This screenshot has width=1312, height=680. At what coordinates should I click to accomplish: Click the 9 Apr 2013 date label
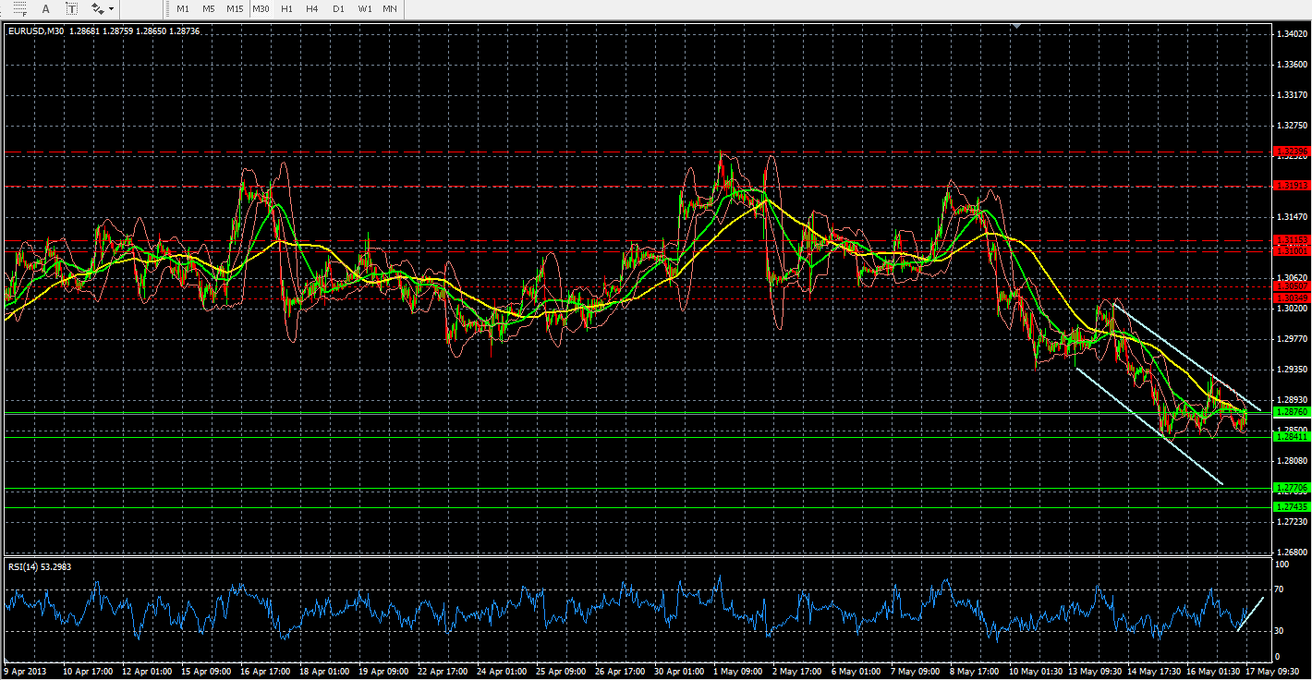click(x=23, y=673)
